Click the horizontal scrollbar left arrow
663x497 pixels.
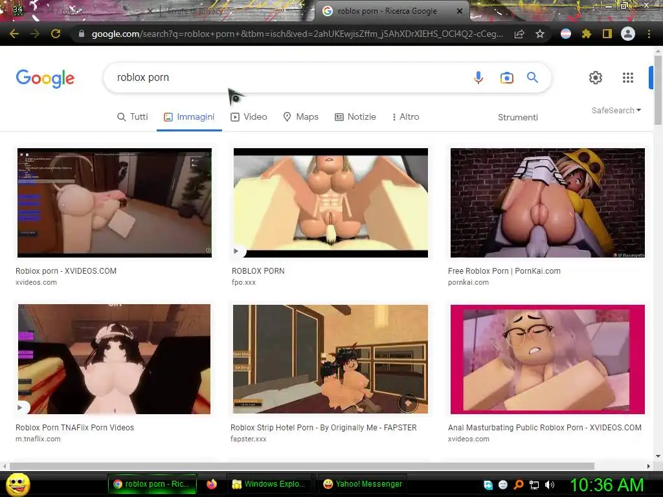pyautogui.click(x=5, y=466)
